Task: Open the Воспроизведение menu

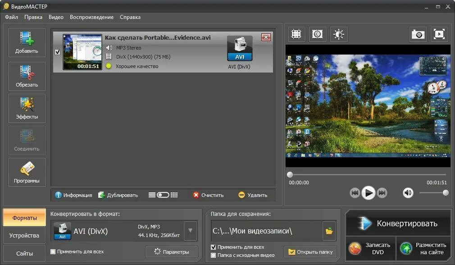Action: (92, 17)
